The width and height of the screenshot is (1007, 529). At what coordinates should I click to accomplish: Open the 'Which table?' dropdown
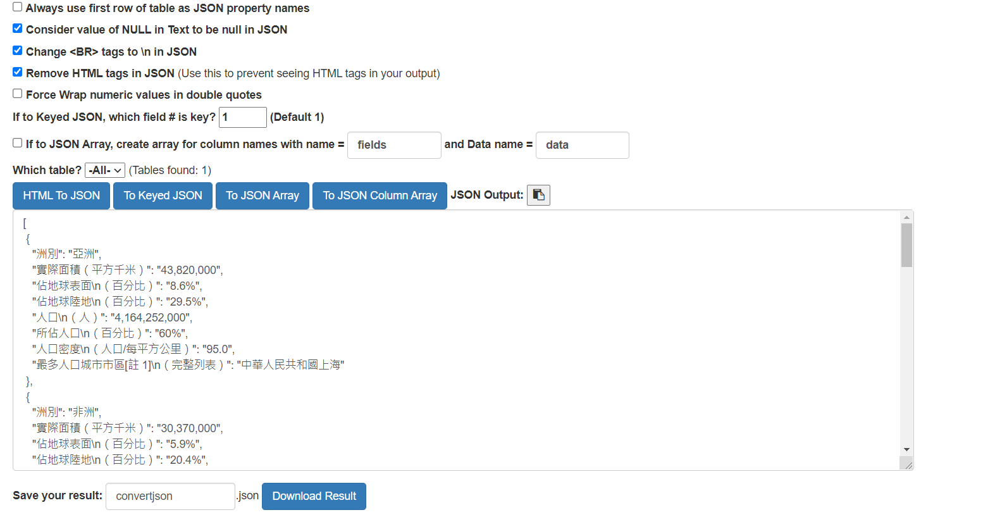[x=105, y=170]
